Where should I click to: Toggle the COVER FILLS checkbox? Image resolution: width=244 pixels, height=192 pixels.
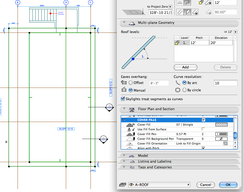[x=203, y=120]
